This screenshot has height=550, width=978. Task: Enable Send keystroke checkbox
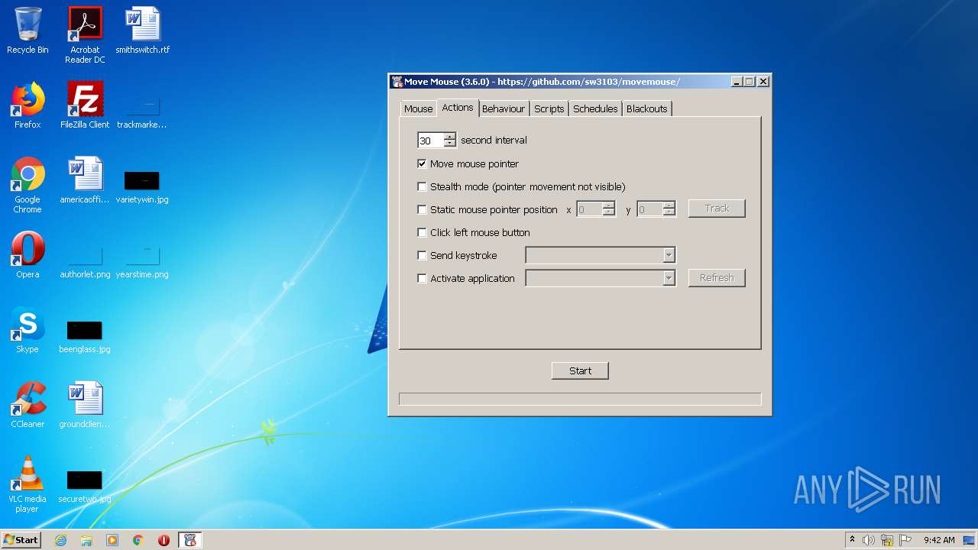(422, 255)
